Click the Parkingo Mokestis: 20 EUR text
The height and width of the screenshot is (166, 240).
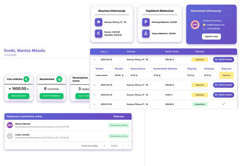point(164,22)
